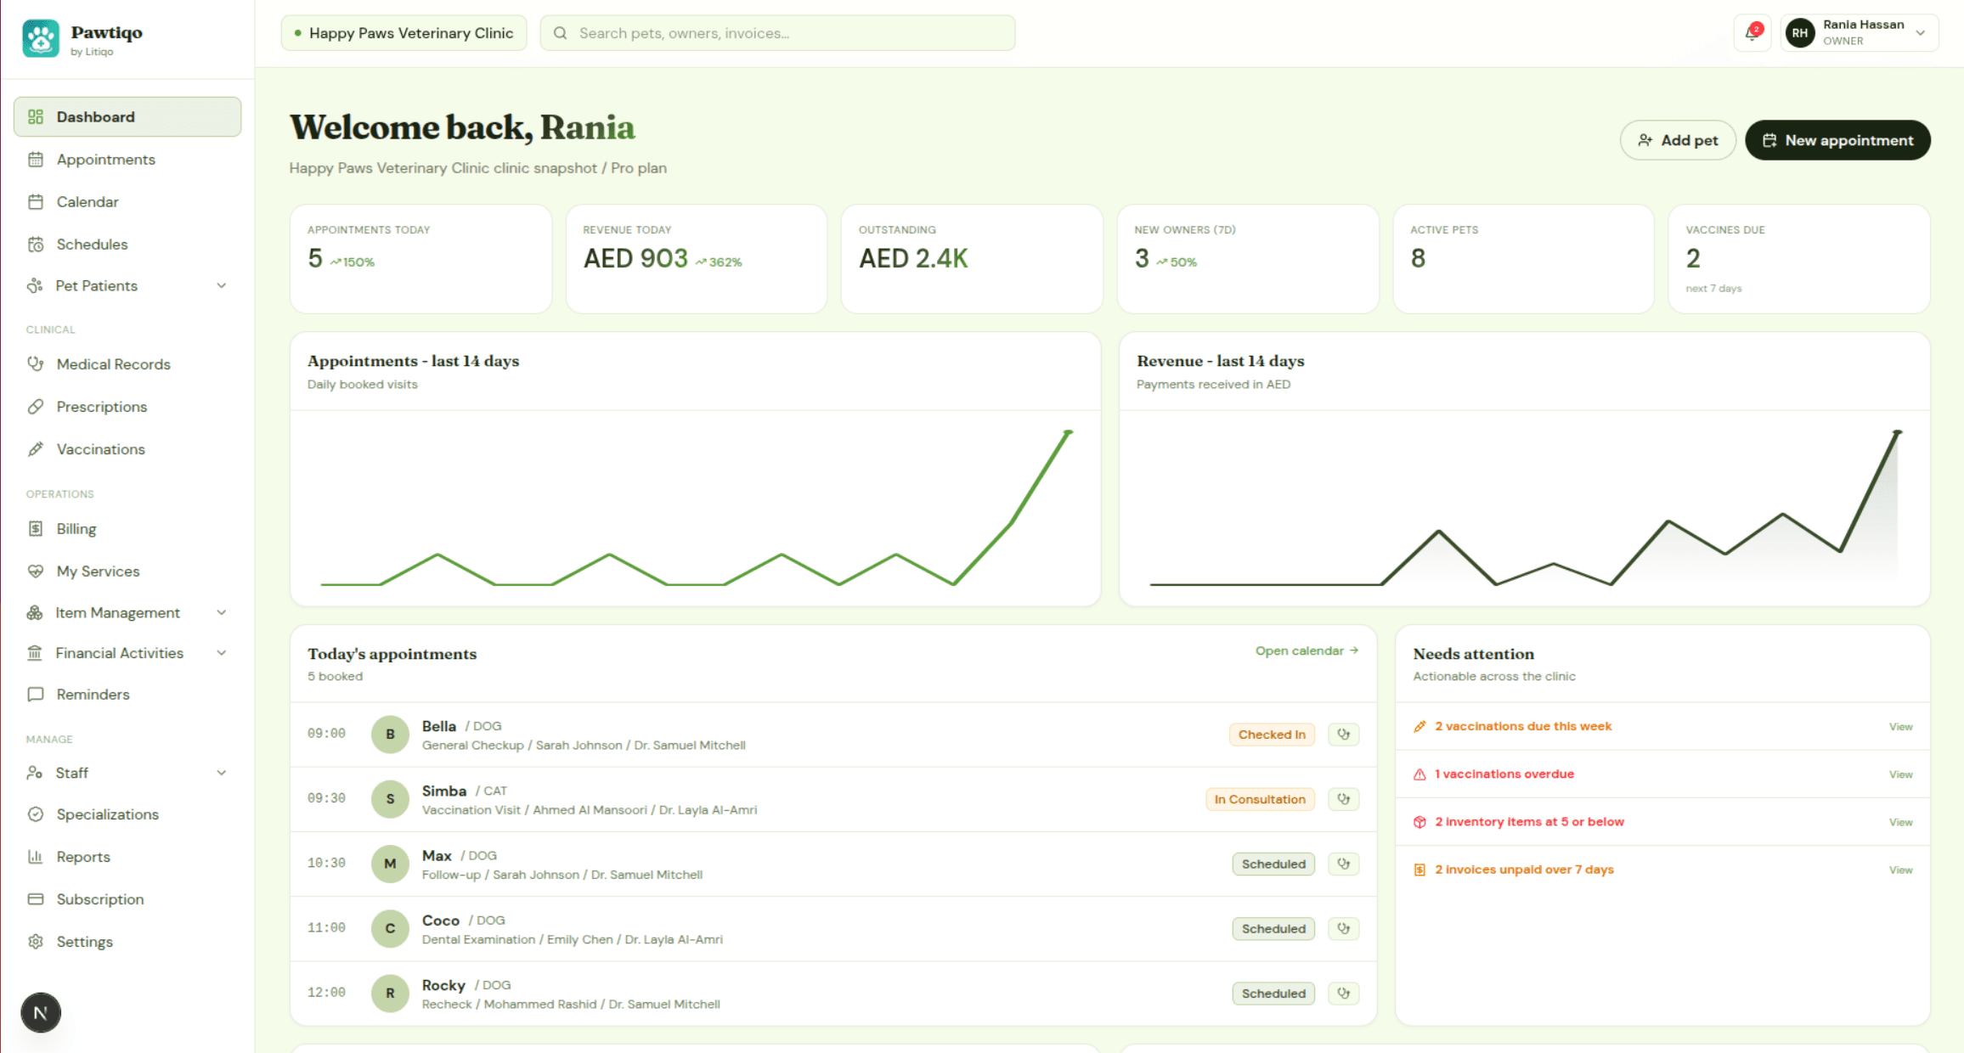Click the Revenue Today AED 903 card

pos(697,259)
